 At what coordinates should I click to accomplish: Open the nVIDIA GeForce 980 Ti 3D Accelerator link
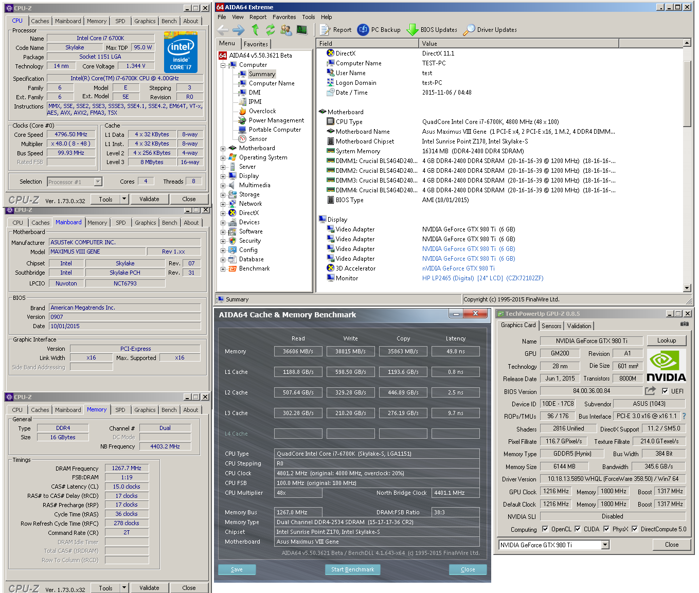coord(458,268)
